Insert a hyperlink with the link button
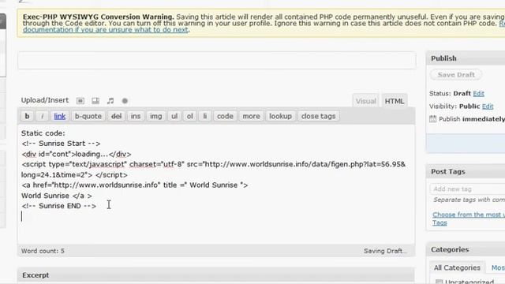 click(x=60, y=116)
